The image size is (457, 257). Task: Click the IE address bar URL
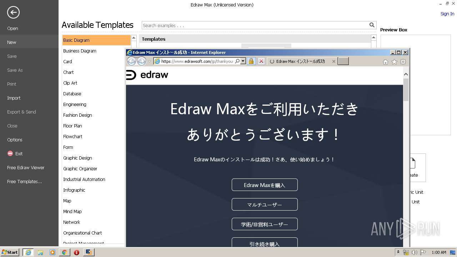tap(197, 61)
